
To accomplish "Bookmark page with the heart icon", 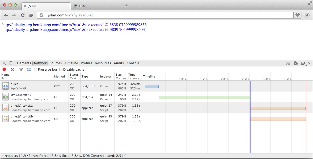I will pyautogui.click(x=297, y=15).
